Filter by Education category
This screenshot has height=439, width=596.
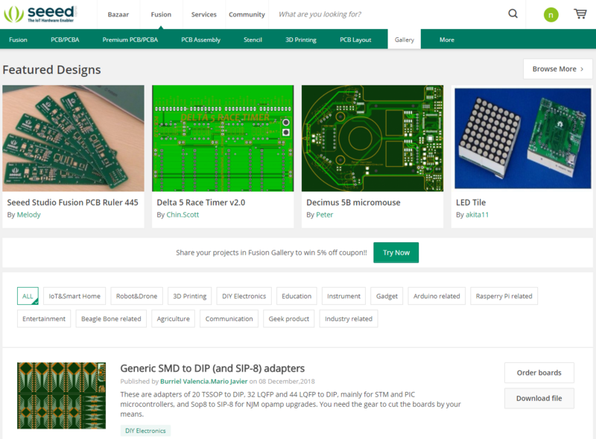pos(297,296)
